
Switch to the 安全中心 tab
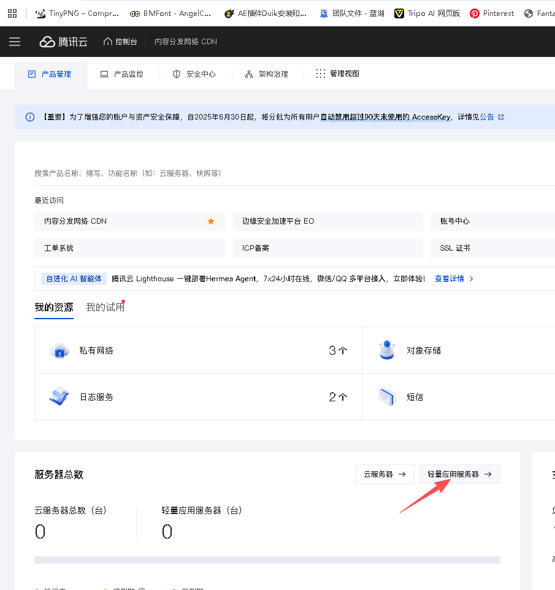coord(194,74)
